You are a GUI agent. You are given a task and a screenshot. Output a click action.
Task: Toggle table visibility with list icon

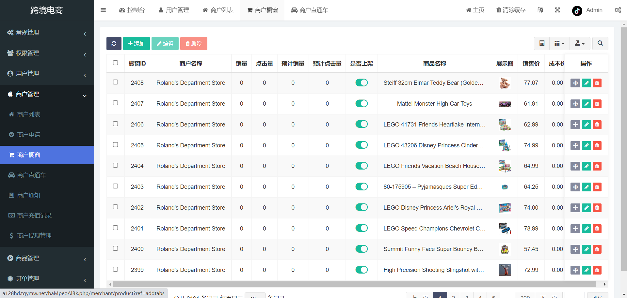click(x=542, y=43)
